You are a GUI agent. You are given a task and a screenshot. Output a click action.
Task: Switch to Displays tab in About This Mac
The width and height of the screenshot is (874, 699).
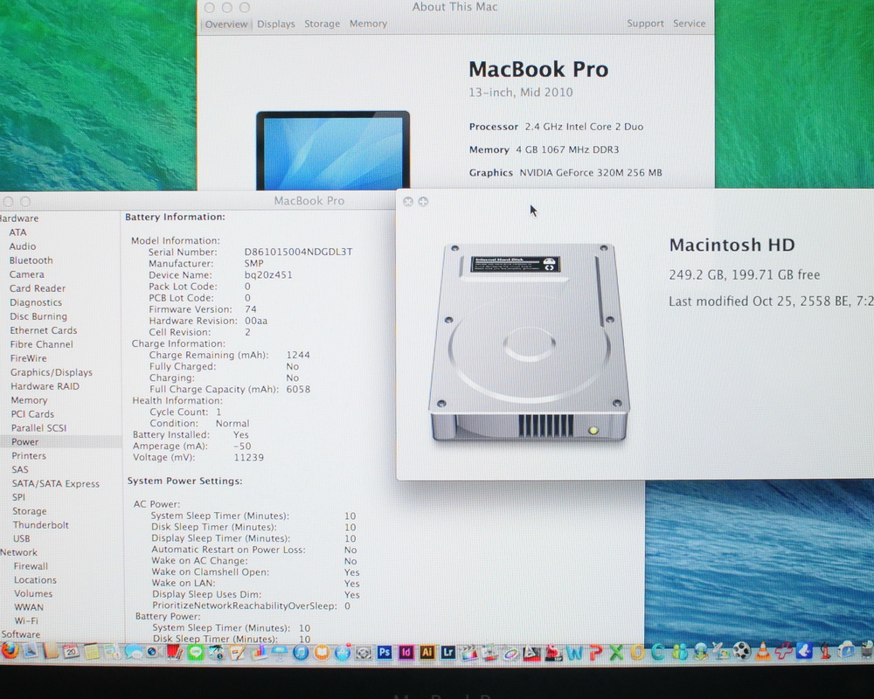click(x=276, y=24)
